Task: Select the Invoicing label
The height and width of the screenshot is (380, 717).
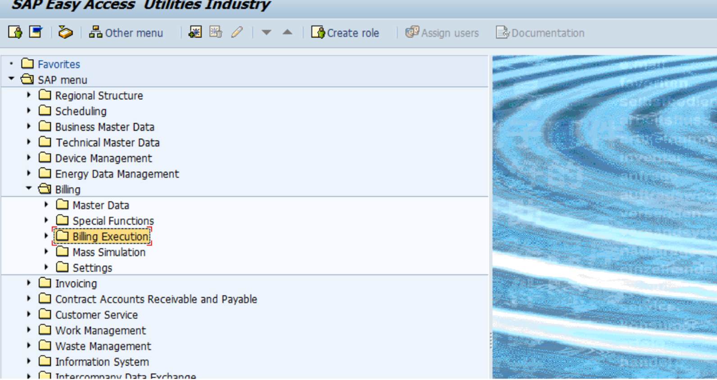Action: pyautogui.click(x=76, y=284)
